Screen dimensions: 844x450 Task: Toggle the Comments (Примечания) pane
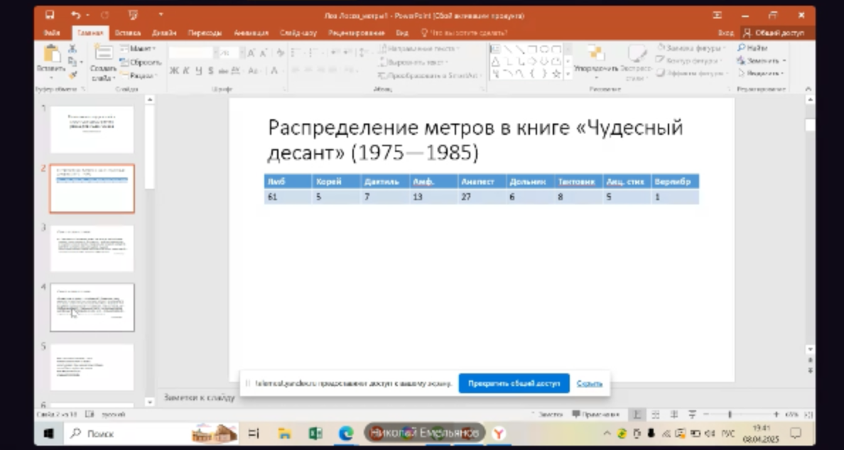tap(596, 415)
